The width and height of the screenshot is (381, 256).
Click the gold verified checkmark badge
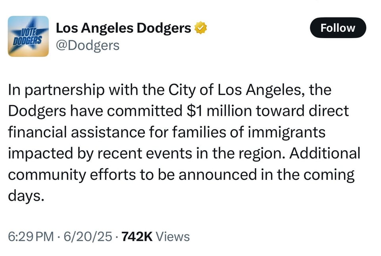coord(201,29)
